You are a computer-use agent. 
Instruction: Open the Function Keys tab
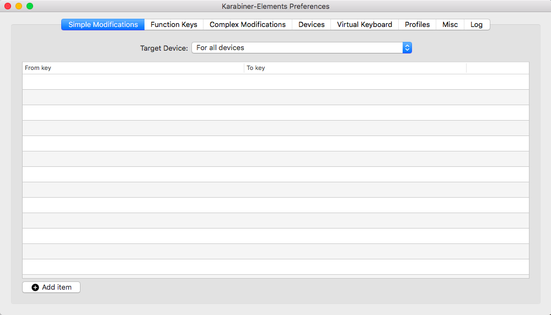point(174,25)
